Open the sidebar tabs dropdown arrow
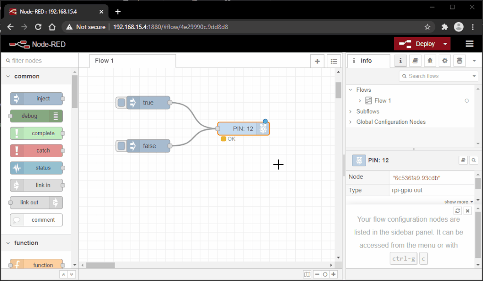The image size is (483, 281). pyautogui.click(x=475, y=61)
